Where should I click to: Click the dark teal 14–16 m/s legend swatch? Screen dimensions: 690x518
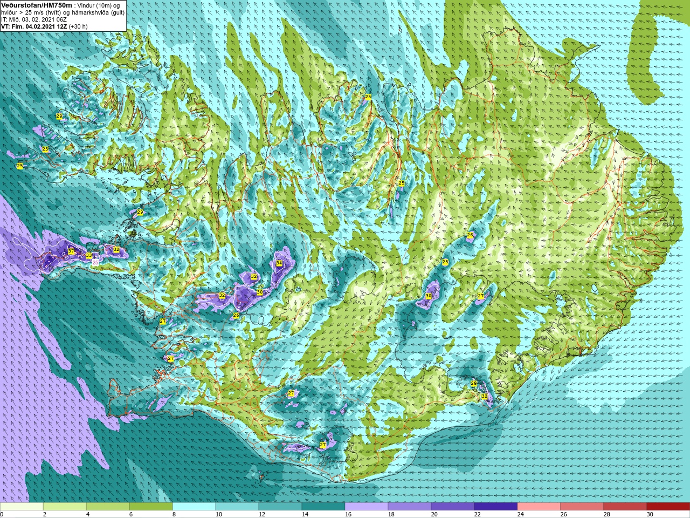(323, 507)
